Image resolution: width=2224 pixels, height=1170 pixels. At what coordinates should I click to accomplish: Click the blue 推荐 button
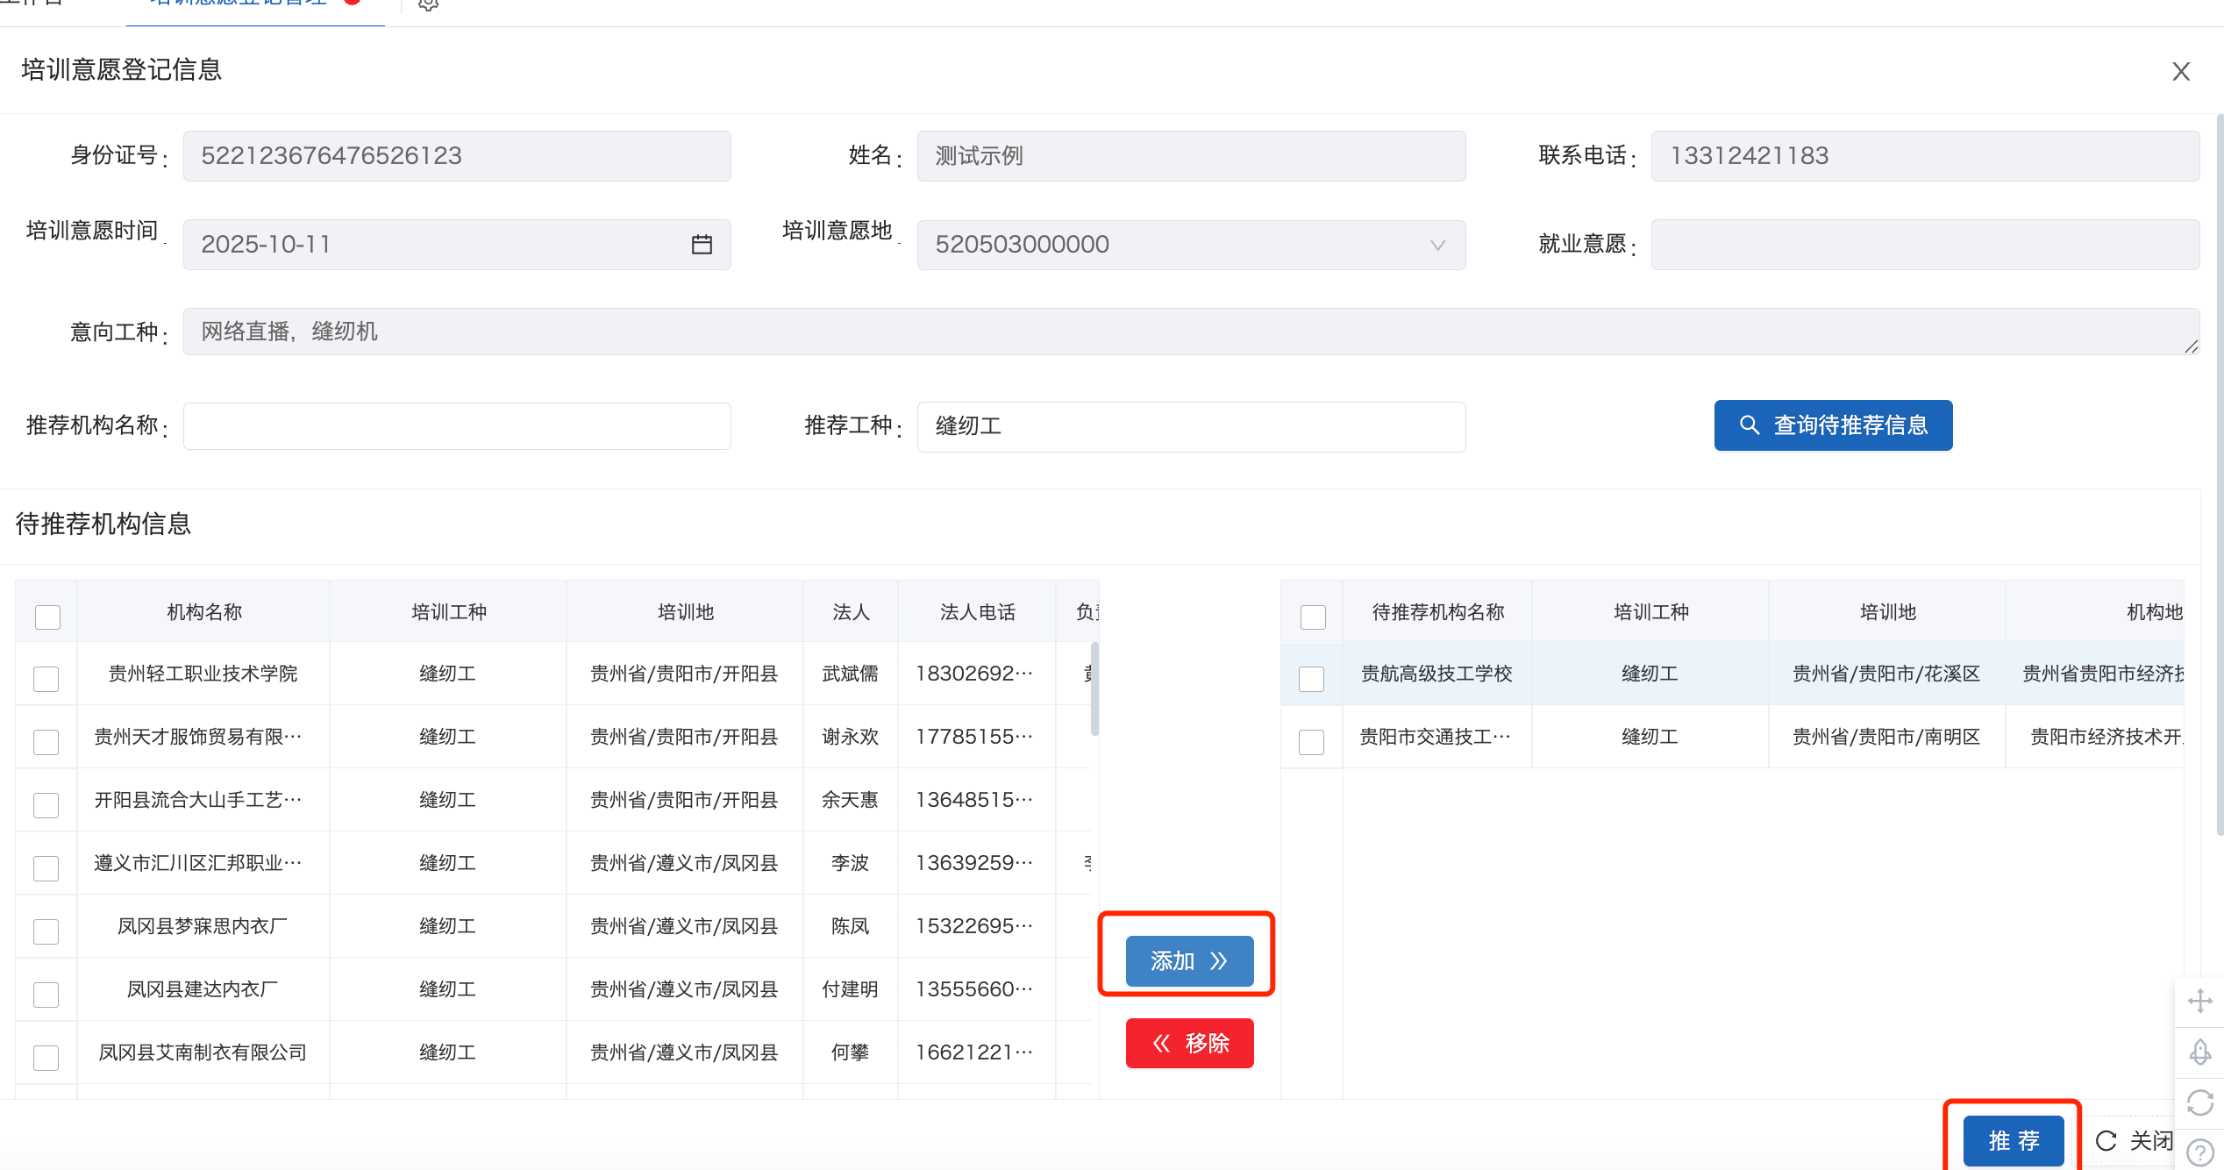[x=2013, y=1140]
